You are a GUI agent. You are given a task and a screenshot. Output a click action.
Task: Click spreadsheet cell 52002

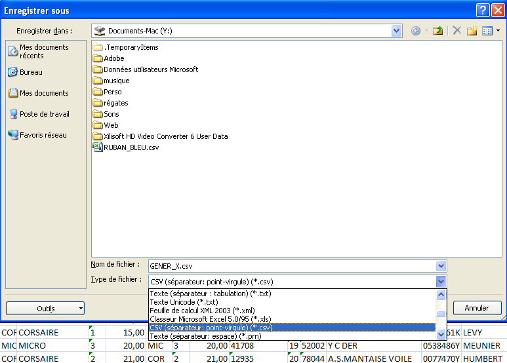pyautogui.click(x=313, y=346)
